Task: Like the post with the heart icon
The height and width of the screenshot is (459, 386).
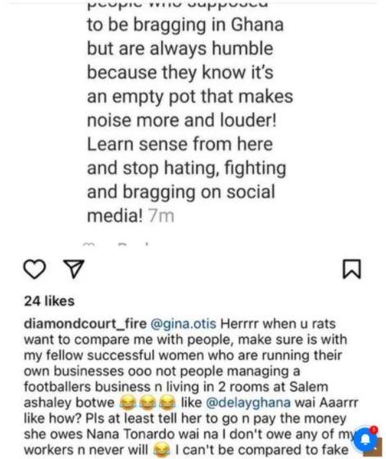Action: pyautogui.click(x=34, y=269)
